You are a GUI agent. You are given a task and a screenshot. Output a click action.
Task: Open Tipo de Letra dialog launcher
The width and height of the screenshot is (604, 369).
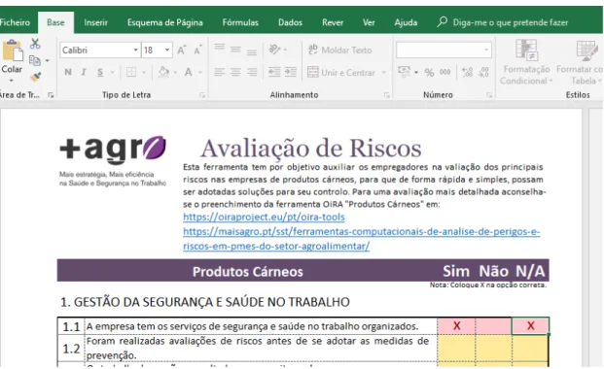(x=202, y=95)
